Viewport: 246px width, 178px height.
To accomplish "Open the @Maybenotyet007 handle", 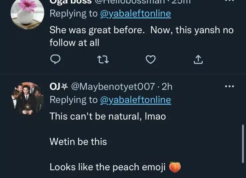I will [x=113, y=87].
